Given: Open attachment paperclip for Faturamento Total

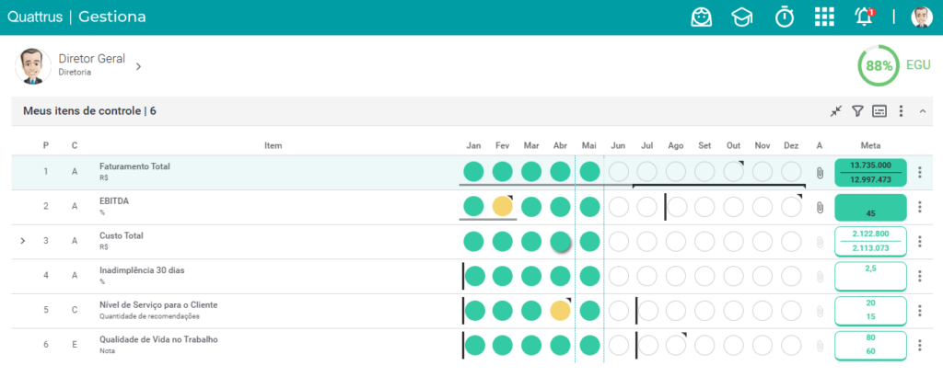Looking at the screenshot, I should pos(819,173).
